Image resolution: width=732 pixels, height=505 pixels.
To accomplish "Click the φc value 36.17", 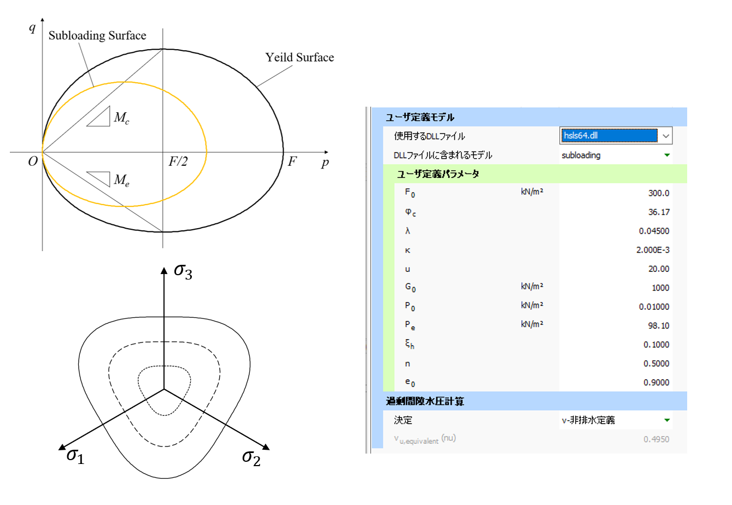I will [658, 212].
